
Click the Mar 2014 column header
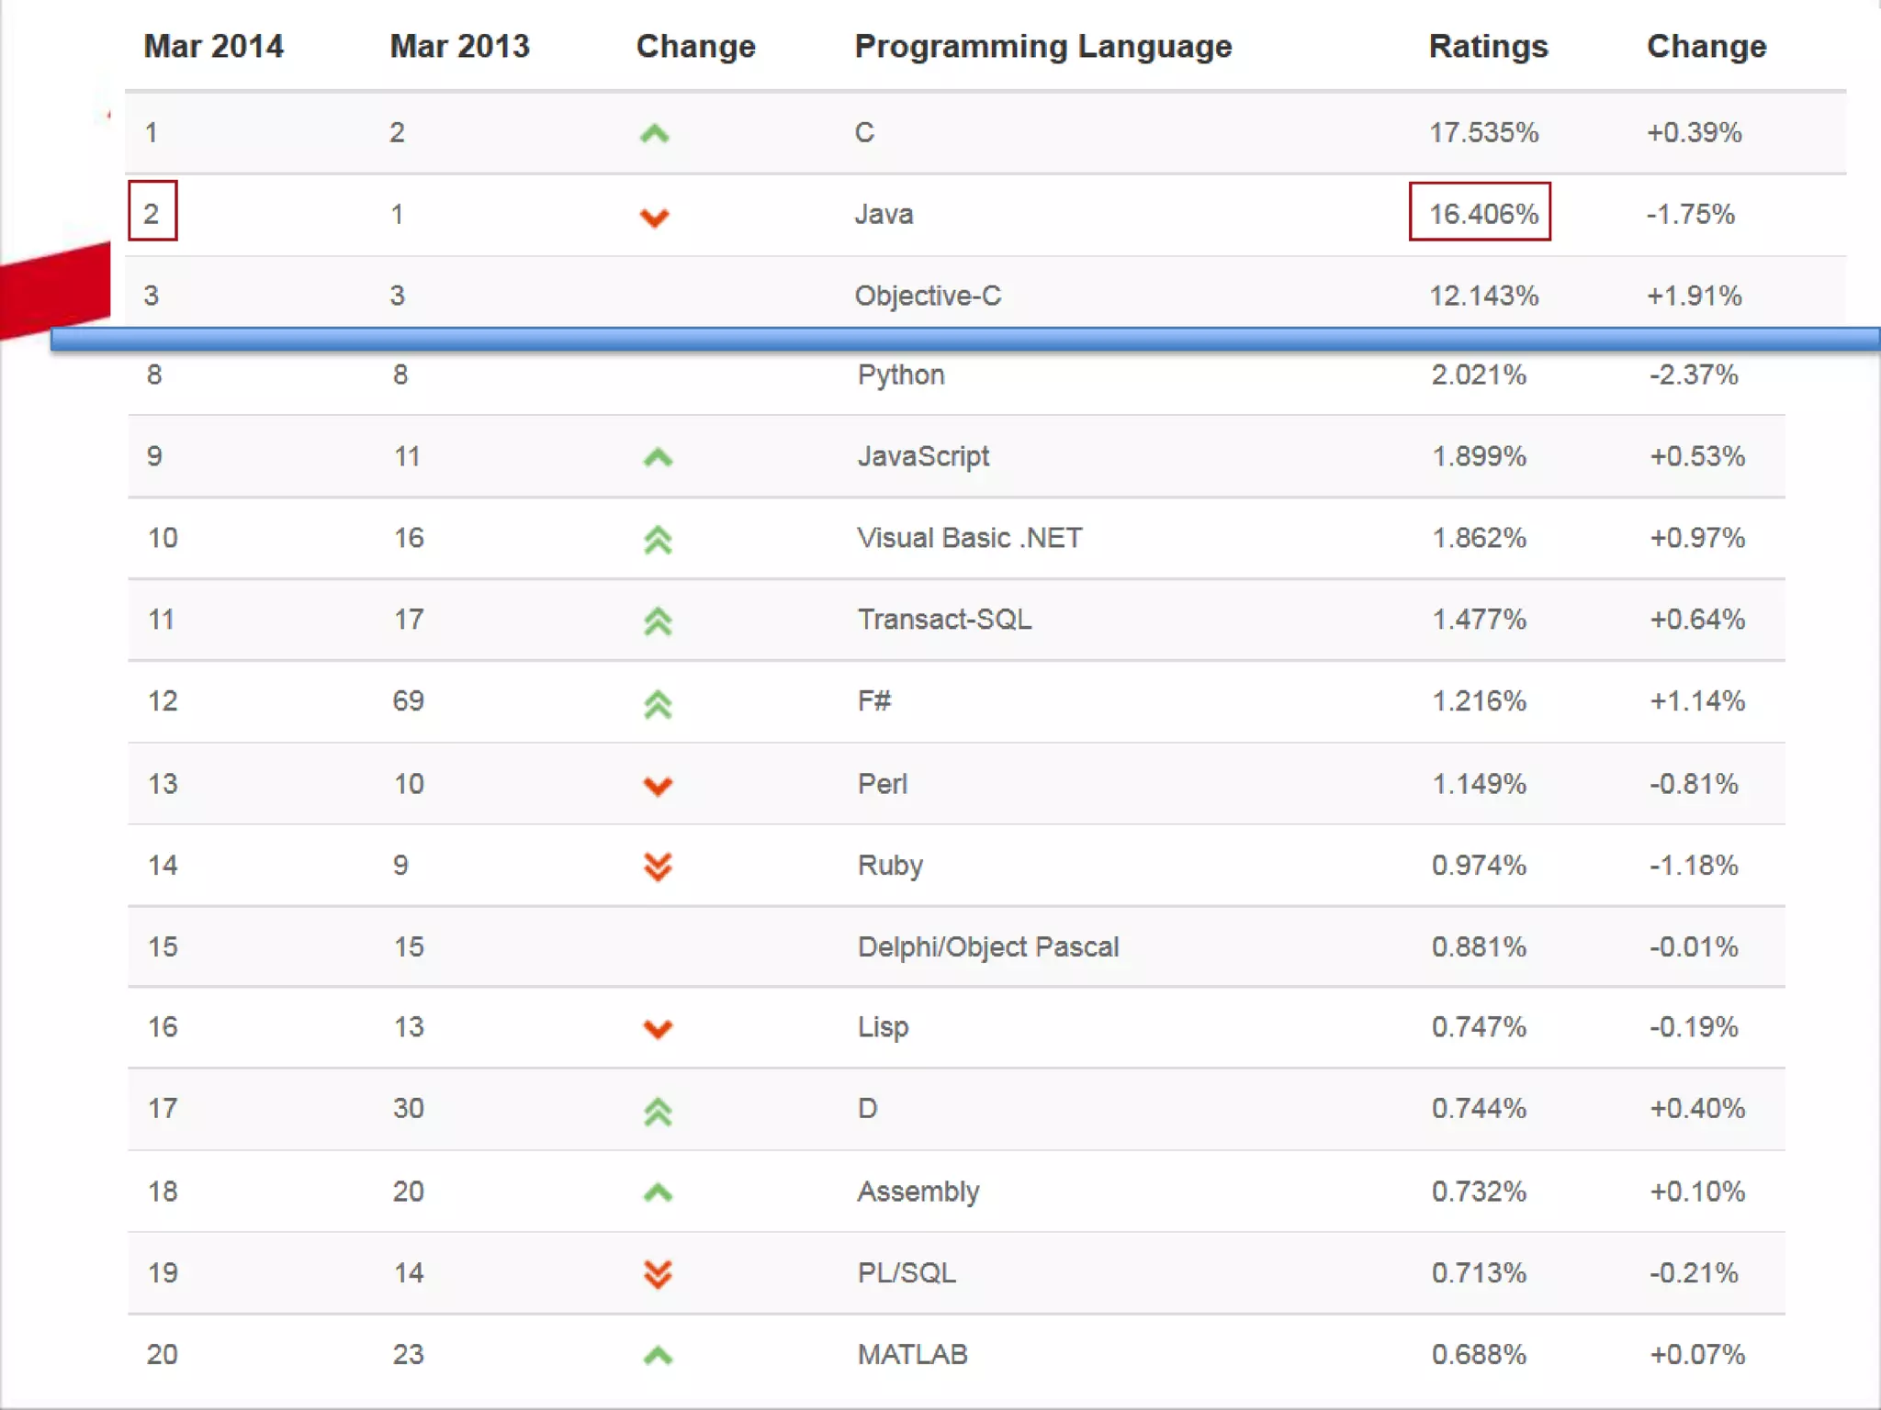click(x=213, y=46)
